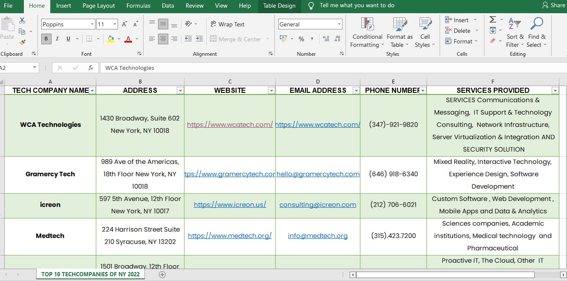Click the AutoSum sigma icon

(x=493, y=20)
